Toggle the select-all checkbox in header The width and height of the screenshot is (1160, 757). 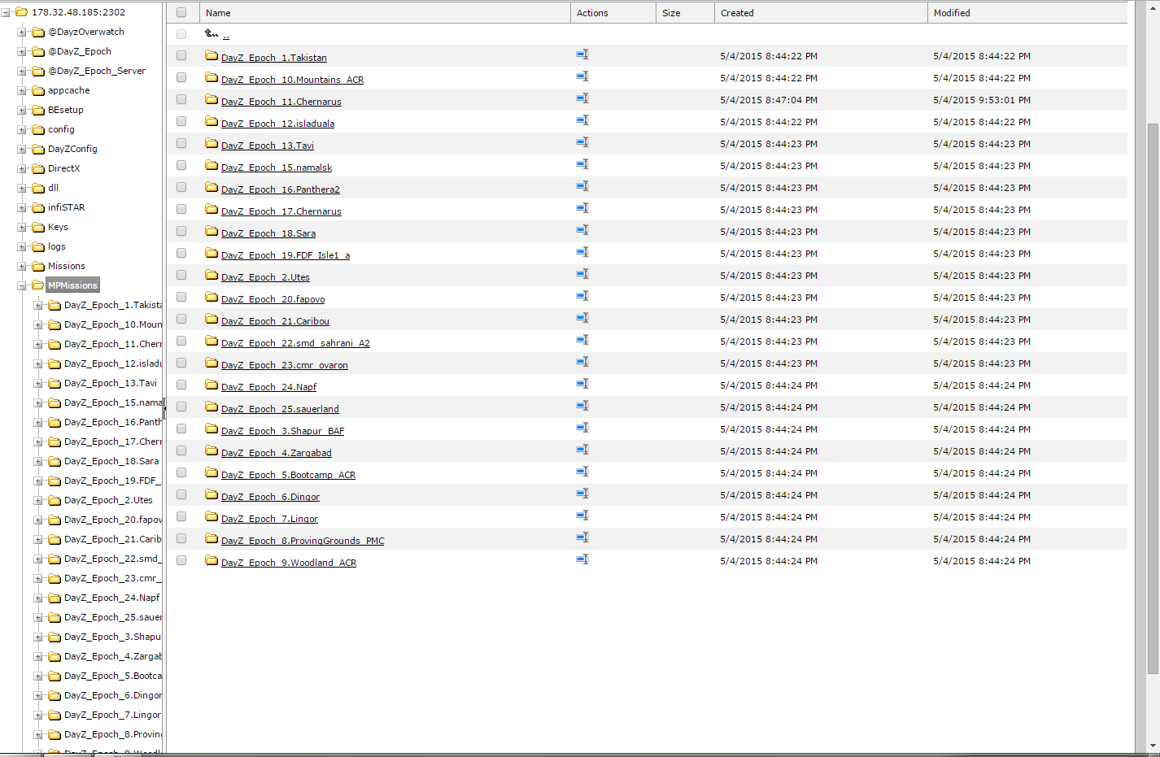[x=181, y=12]
